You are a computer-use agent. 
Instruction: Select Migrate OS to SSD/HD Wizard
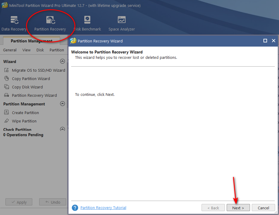coord(39,70)
